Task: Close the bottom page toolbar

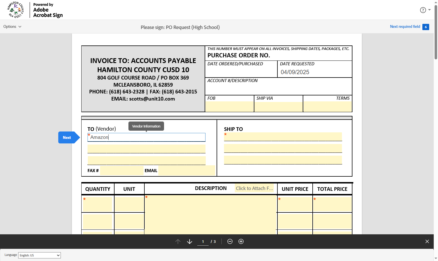Action: point(427,241)
